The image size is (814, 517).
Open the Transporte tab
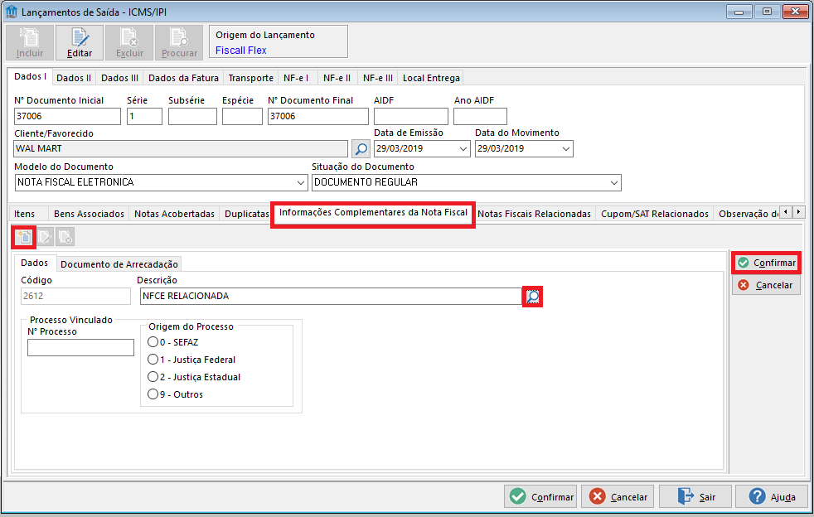[250, 78]
